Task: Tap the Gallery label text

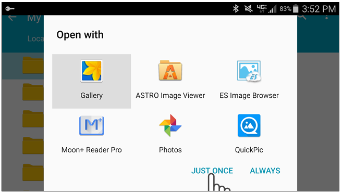Action: pyautogui.click(x=91, y=96)
